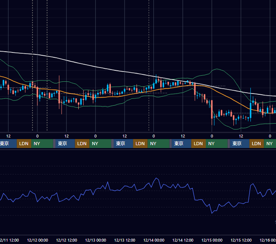The width and height of the screenshot is (276, 244).
Task: Select the NY session block spanning 12/16 00:00
Action: [x=270, y=144]
